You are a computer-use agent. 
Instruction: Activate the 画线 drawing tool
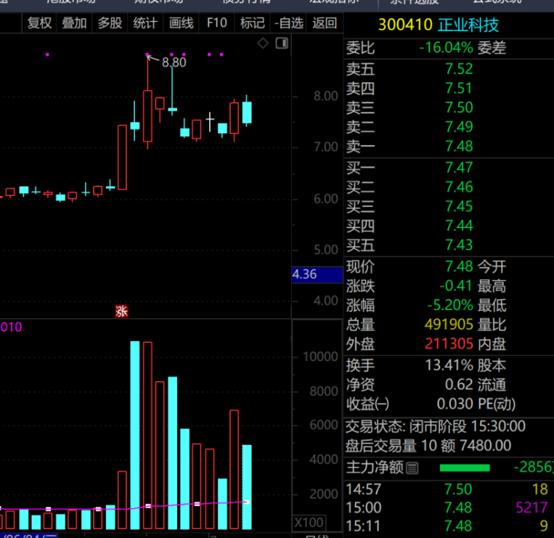point(181,23)
